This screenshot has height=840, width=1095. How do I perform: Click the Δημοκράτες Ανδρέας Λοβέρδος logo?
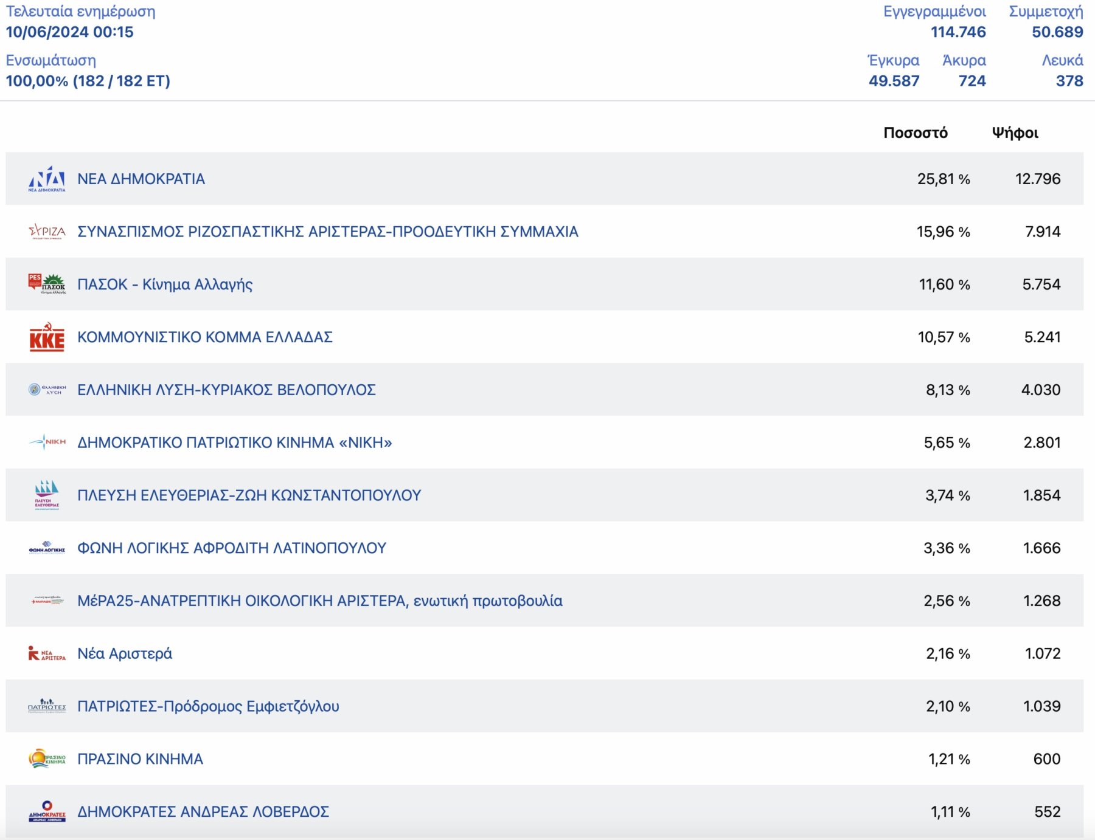(47, 811)
